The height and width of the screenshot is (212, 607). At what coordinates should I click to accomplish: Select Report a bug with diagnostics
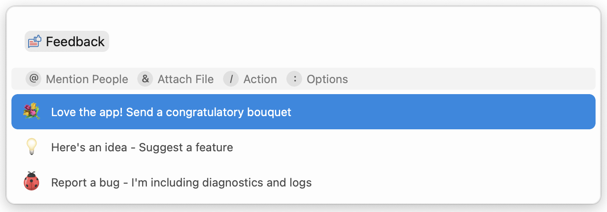[181, 183]
